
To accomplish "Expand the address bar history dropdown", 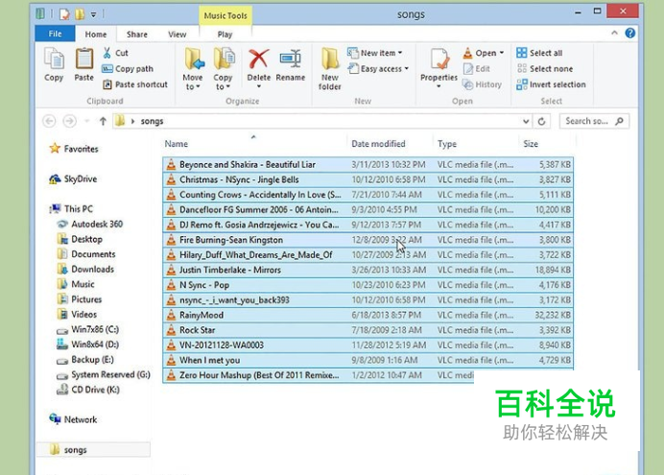I will pos(526,121).
